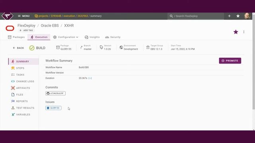
Task: Go BACK to executions list
Action: click(18, 48)
